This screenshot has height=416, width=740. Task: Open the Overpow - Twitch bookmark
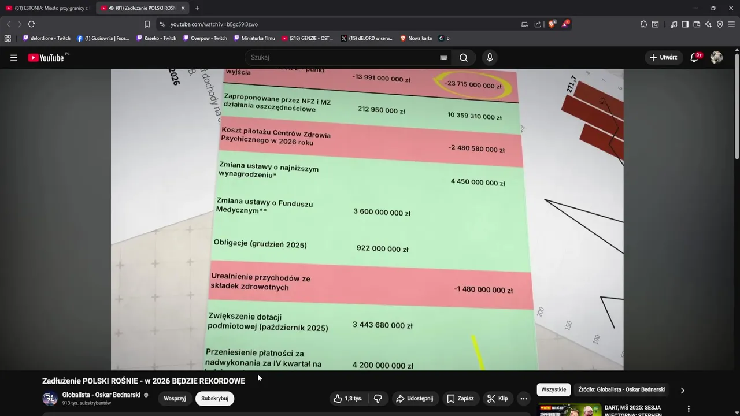[205, 38]
